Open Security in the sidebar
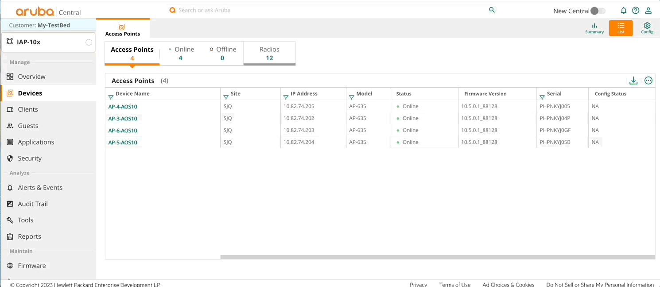 point(48,158)
